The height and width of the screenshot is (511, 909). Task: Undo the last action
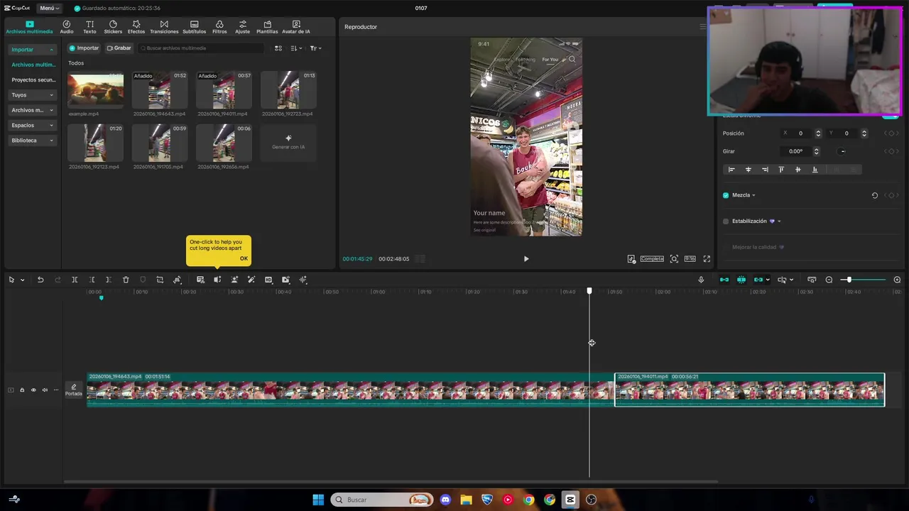point(40,280)
